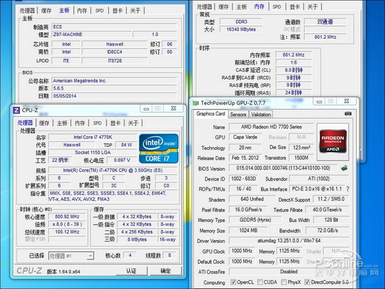Toggle the DirectCompute 5.0 checkbox
The image size is (385, 289).
(x=318, y=282)
